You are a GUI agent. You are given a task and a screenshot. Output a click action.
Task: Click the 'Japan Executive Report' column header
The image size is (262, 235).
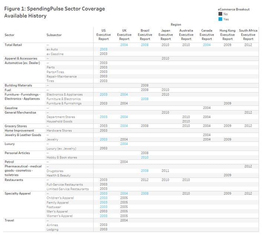166,35
